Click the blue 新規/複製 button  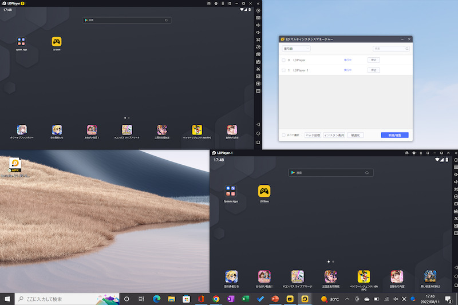pos(394,135)
